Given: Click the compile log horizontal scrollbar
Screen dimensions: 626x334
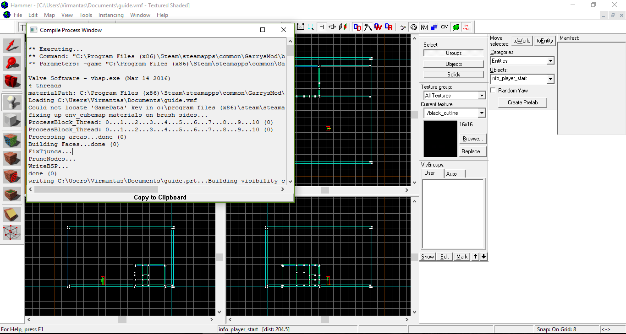Looking at the screenshot, I should click(x=96, y=189).
